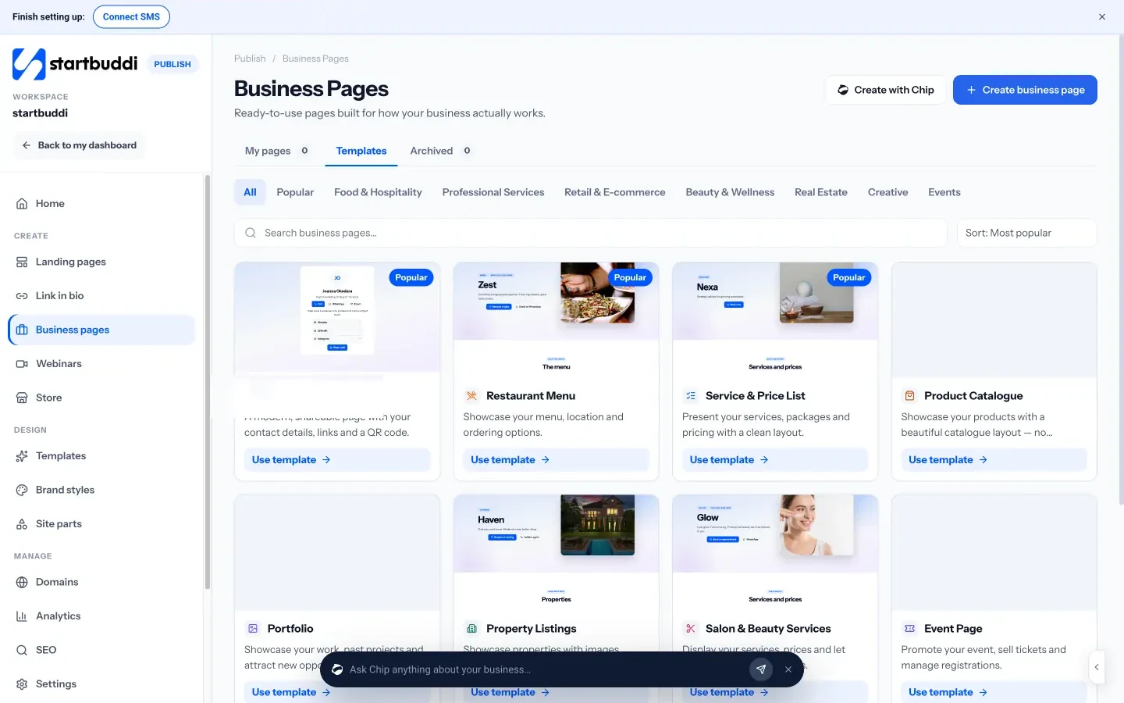Click the startbuddi logo icon
This screenshot has width=1124, height=703.
click(29, 64)
